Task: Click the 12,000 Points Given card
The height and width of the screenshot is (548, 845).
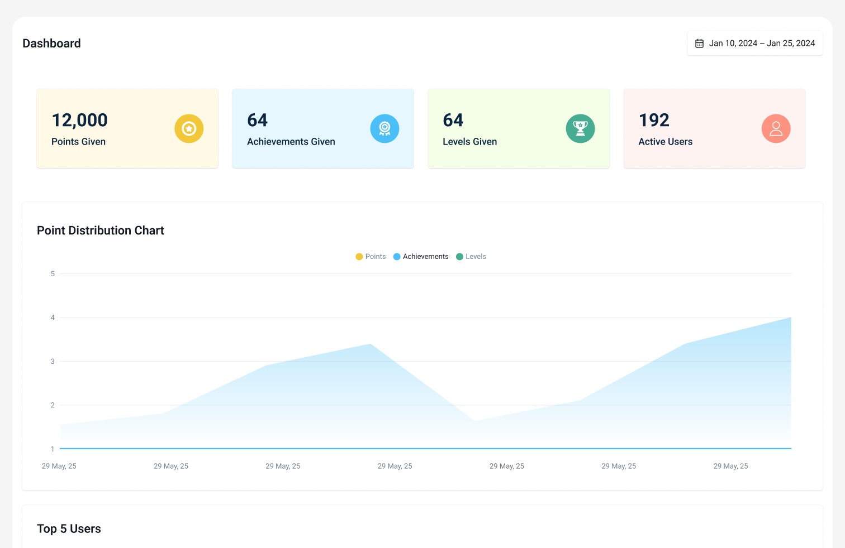Action: click(127, 128)
